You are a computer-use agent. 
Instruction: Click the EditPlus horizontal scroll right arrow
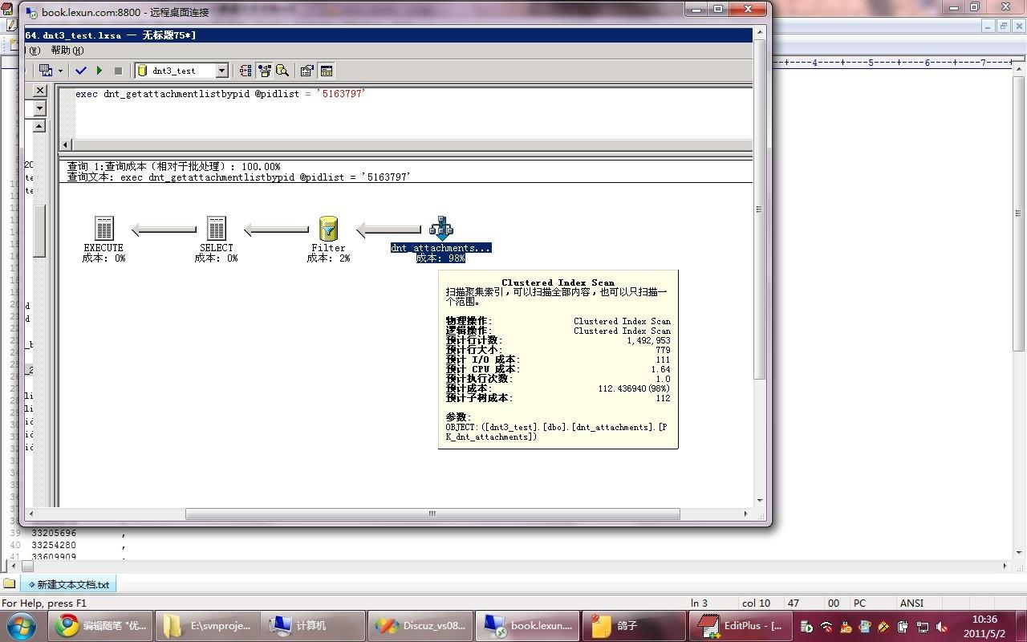click(1005, 567)
